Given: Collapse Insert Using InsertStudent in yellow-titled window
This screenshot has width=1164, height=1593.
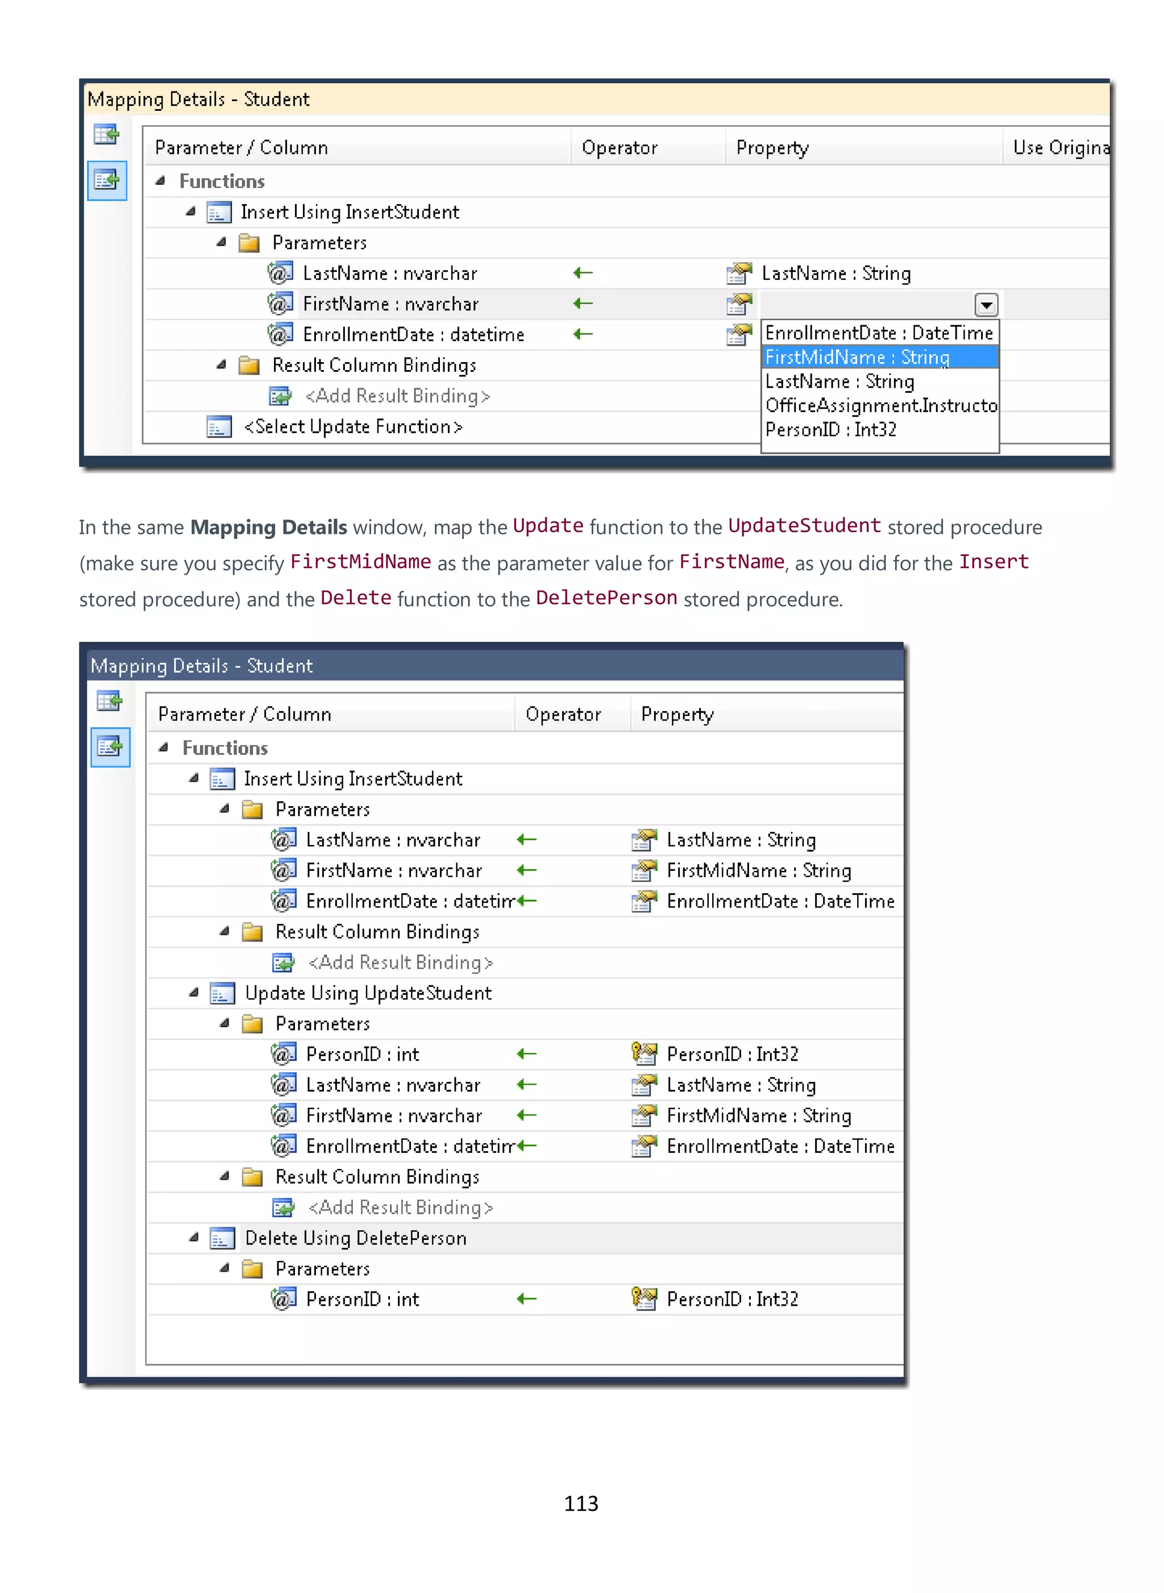Looking at the screenshot, I should click(191, 211).
